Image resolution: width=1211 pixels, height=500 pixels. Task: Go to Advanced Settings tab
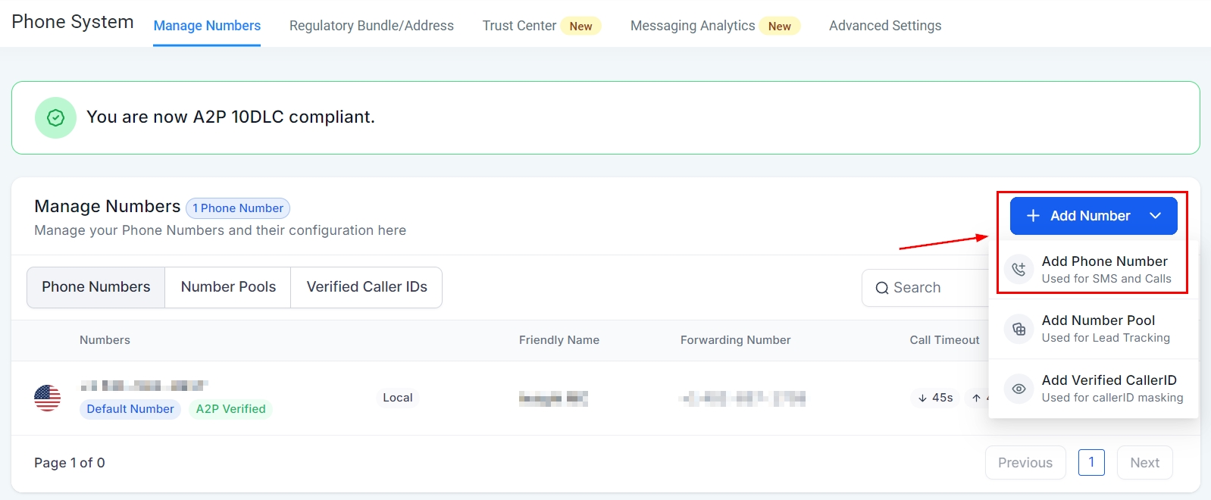click(x=884, y=26)
